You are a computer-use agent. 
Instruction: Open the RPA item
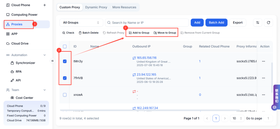tap(19, 72)
